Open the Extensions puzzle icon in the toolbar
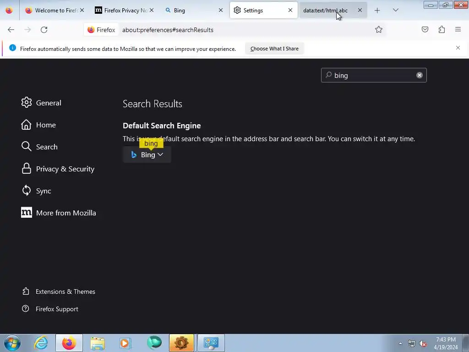 (442, 29)
